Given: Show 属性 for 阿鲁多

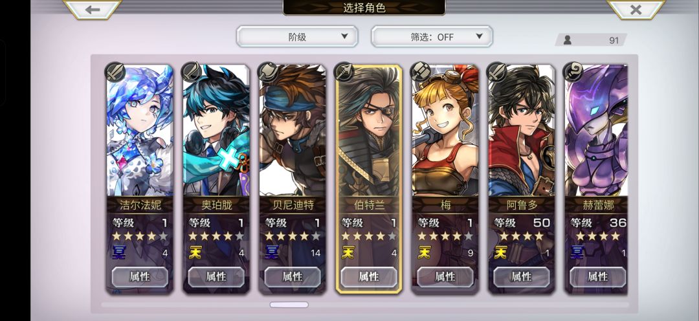Looking at the screenshot, I should (522, 277).
